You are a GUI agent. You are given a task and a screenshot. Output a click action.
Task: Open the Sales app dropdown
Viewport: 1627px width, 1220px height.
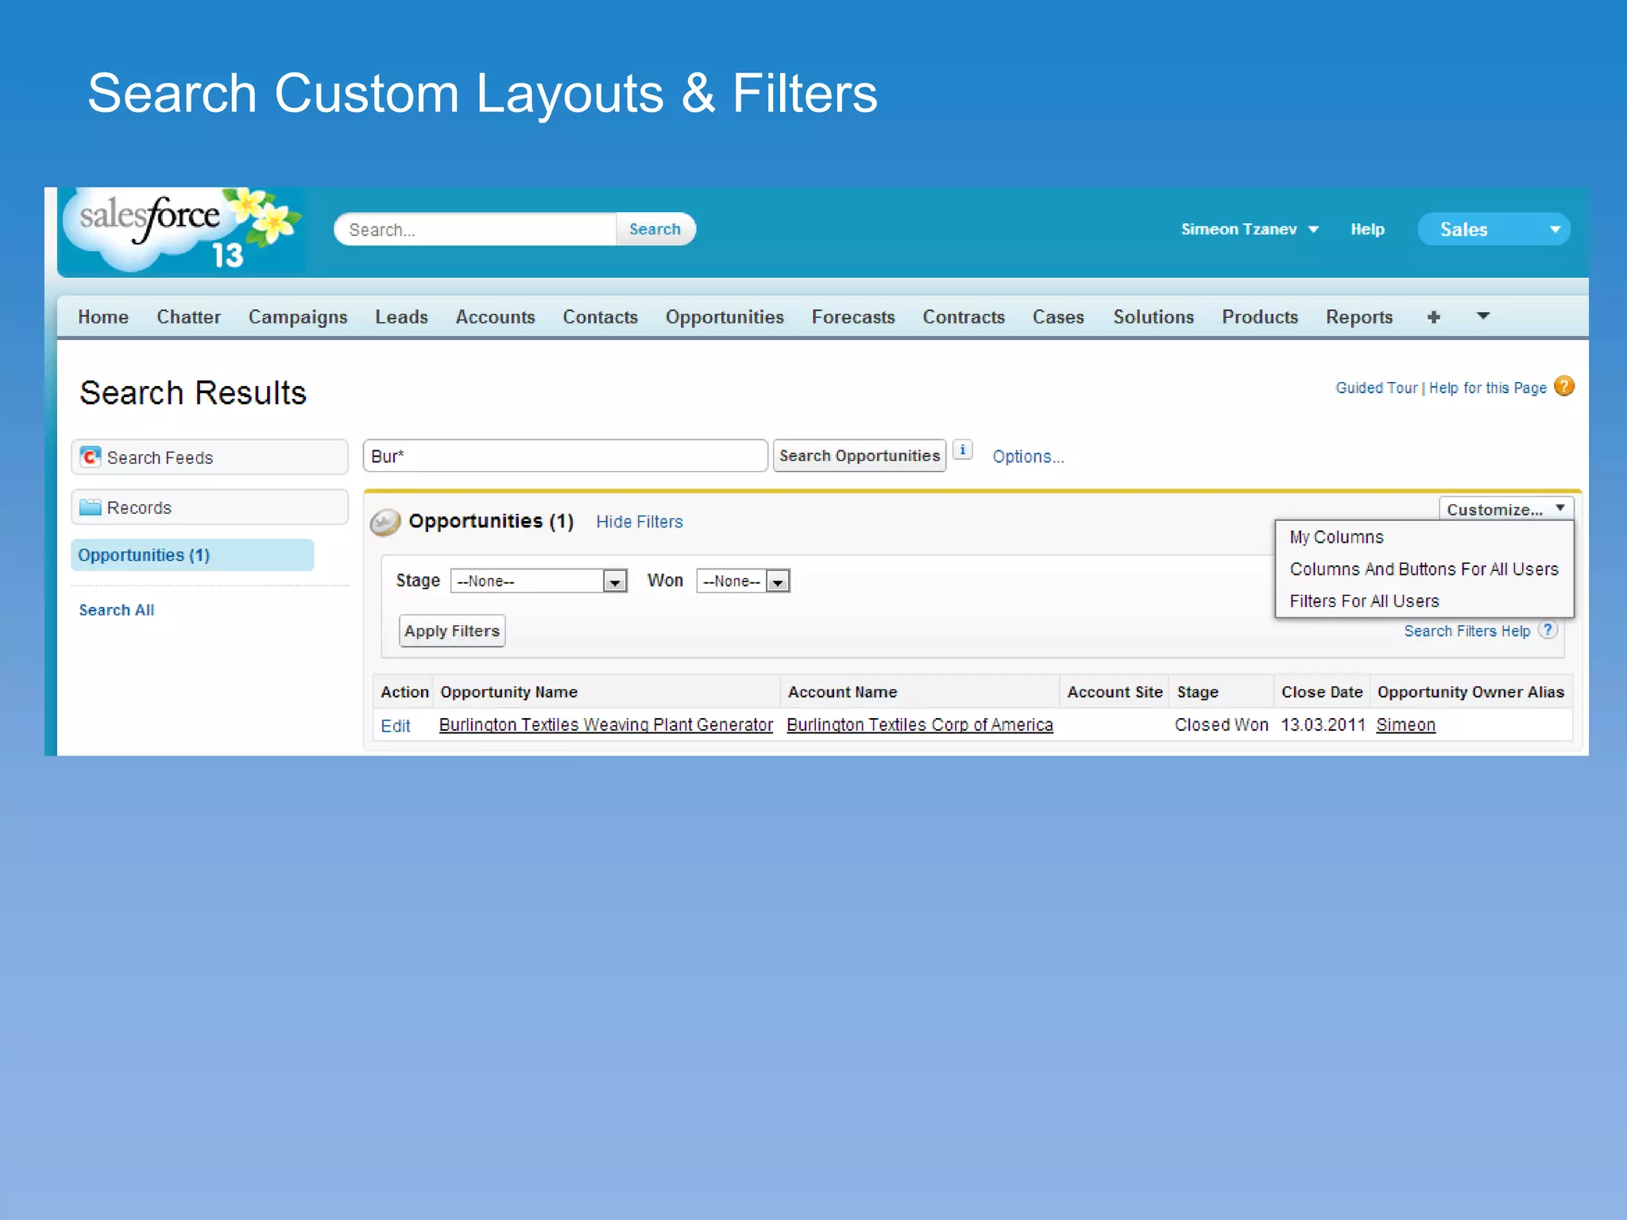[1494, 230]
